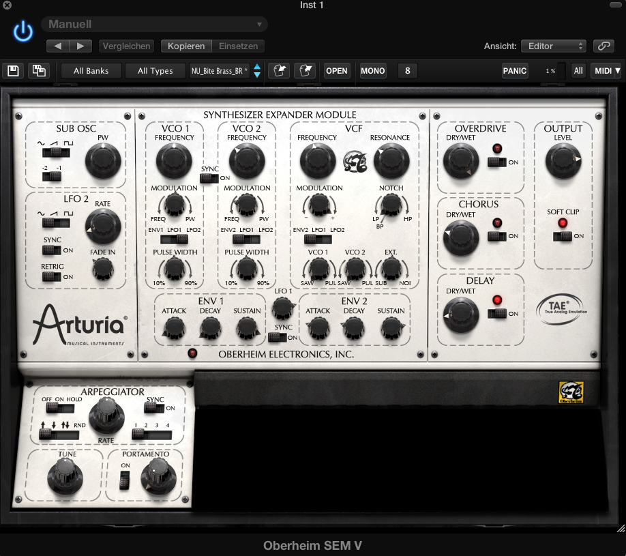Click the VCF modulation source switch
Image resolution: width=626 pixels, height=556 pixels.
pyautogui.click(x=318, y=239)
